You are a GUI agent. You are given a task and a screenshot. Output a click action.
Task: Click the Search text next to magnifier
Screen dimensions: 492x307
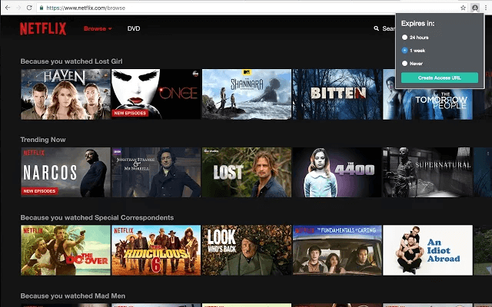click(x=388, y=28)
